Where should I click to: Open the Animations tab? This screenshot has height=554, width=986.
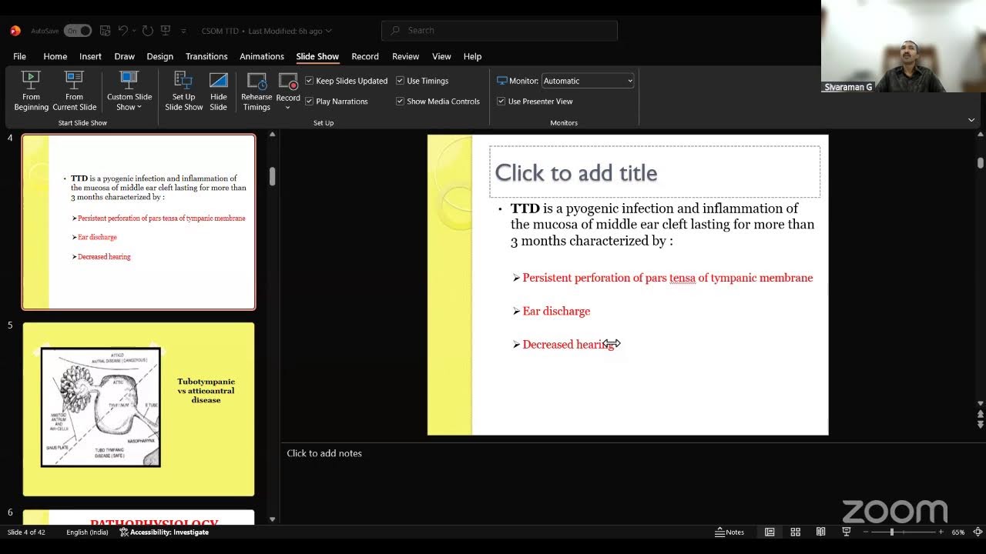point(262,56)
